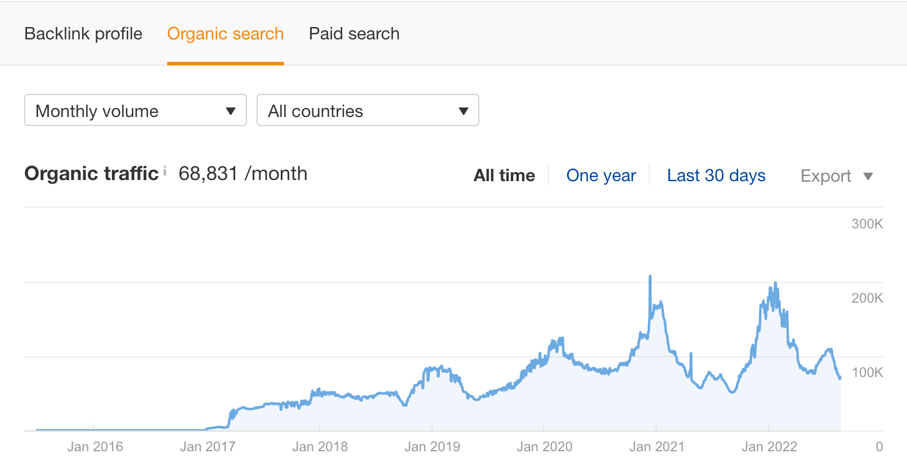
Task: Click the traffic spike near Jan 2021
Action: [650, 277]
